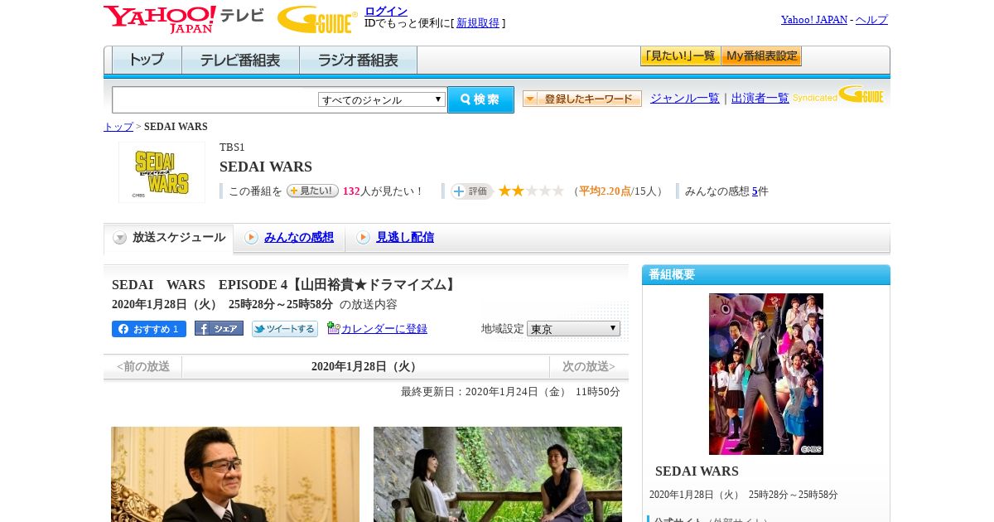
Task: Click the arrow icon beside 放送スケジュール
Action: point(120,238)
